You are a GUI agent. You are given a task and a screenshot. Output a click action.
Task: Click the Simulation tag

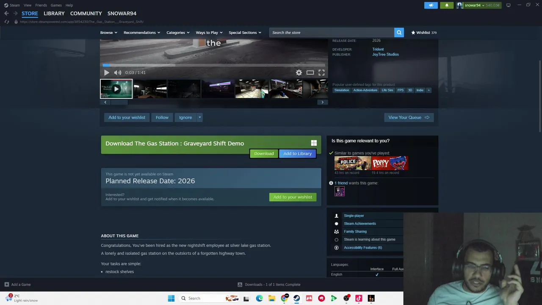click(342, 90)
